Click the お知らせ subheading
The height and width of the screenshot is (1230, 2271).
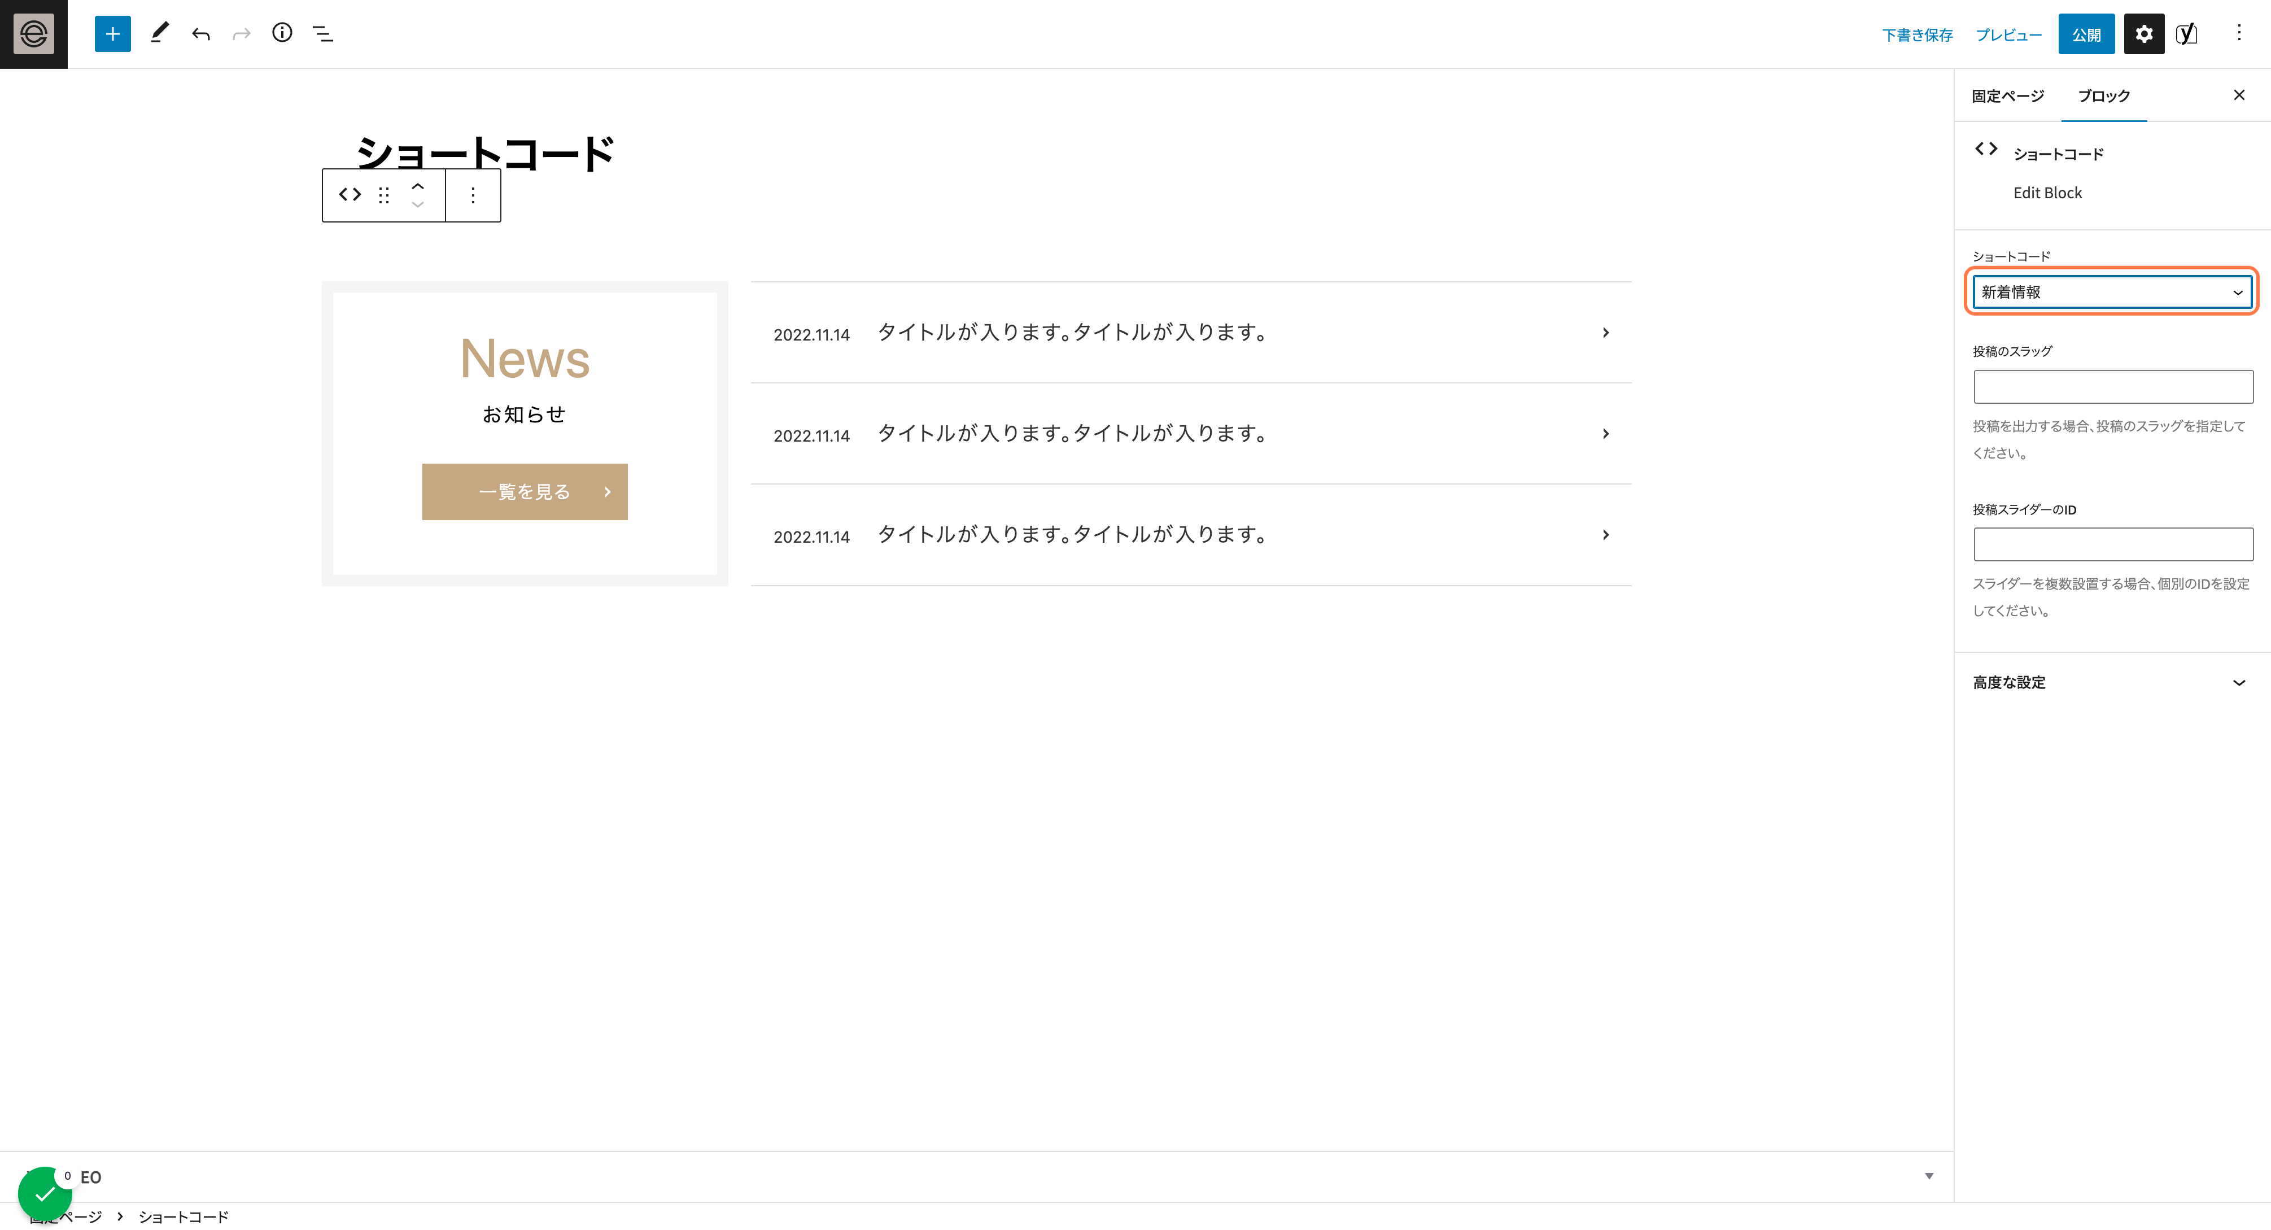click(525, 415)
